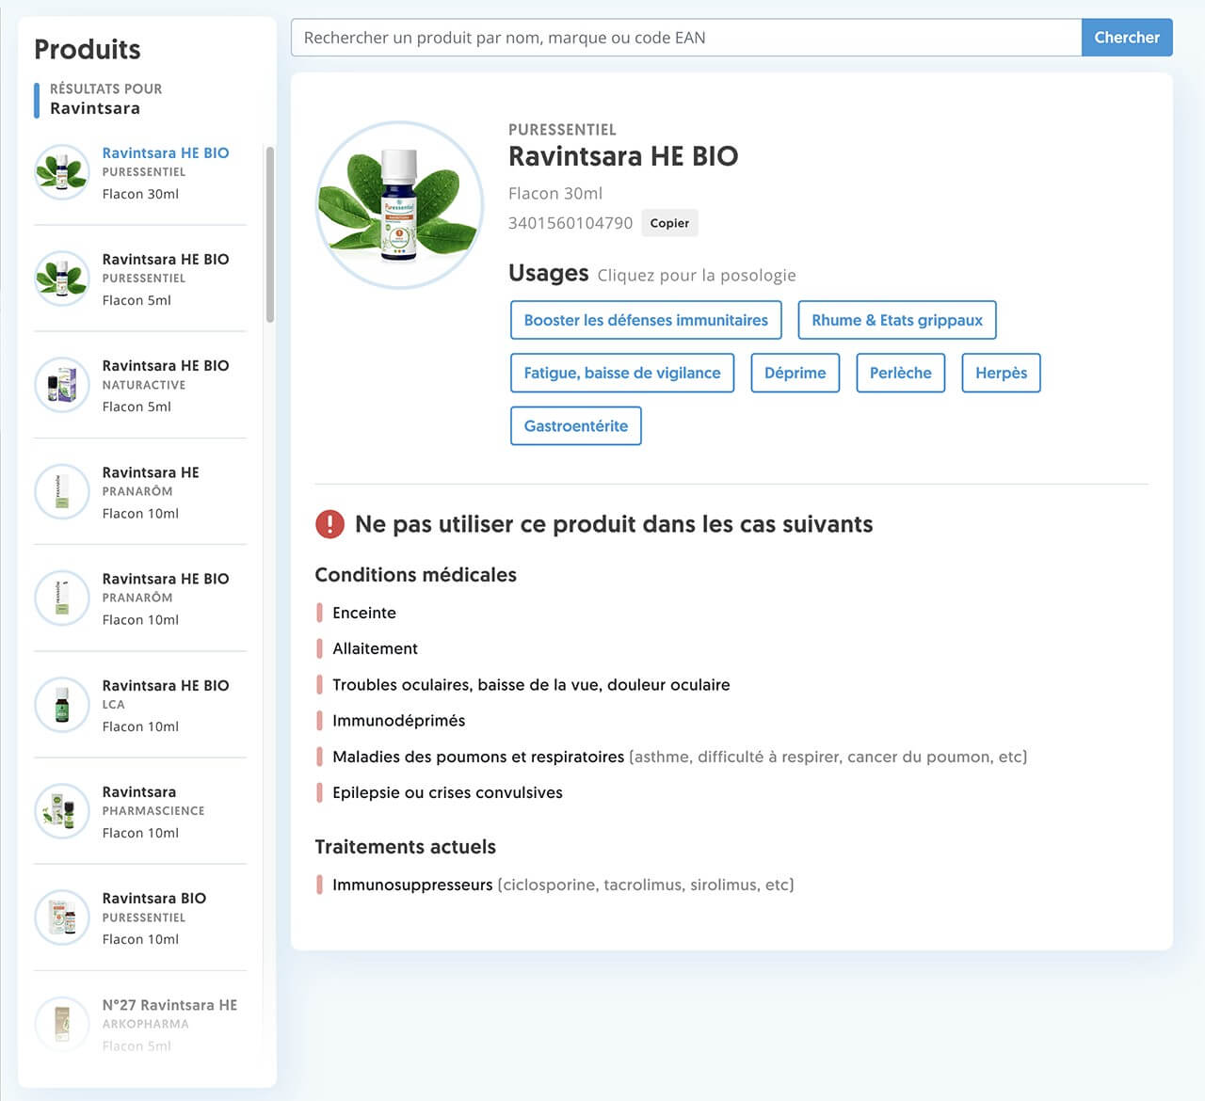Viewport: 1205px width, 1101px height.
Task: Click the large Ravintsara product image
Action: (400, 205)
